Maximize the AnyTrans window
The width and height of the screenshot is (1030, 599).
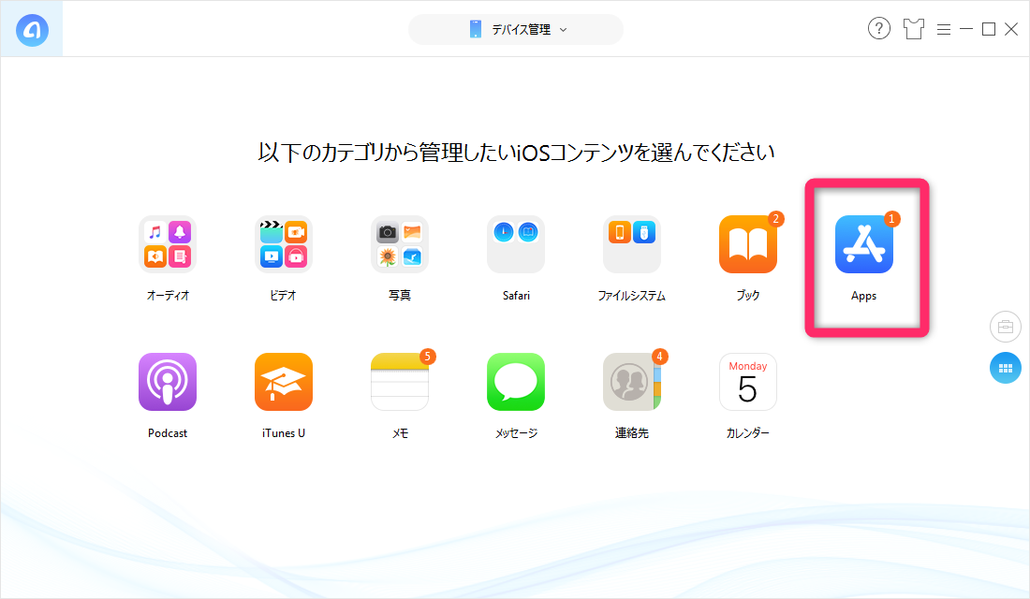989,29
